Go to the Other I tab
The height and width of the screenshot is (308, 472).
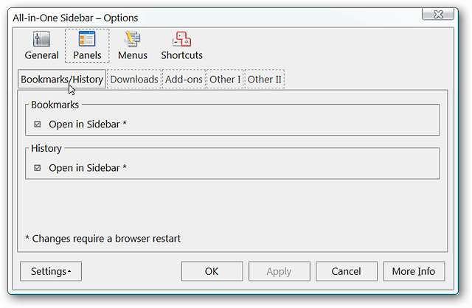(223, 80)
